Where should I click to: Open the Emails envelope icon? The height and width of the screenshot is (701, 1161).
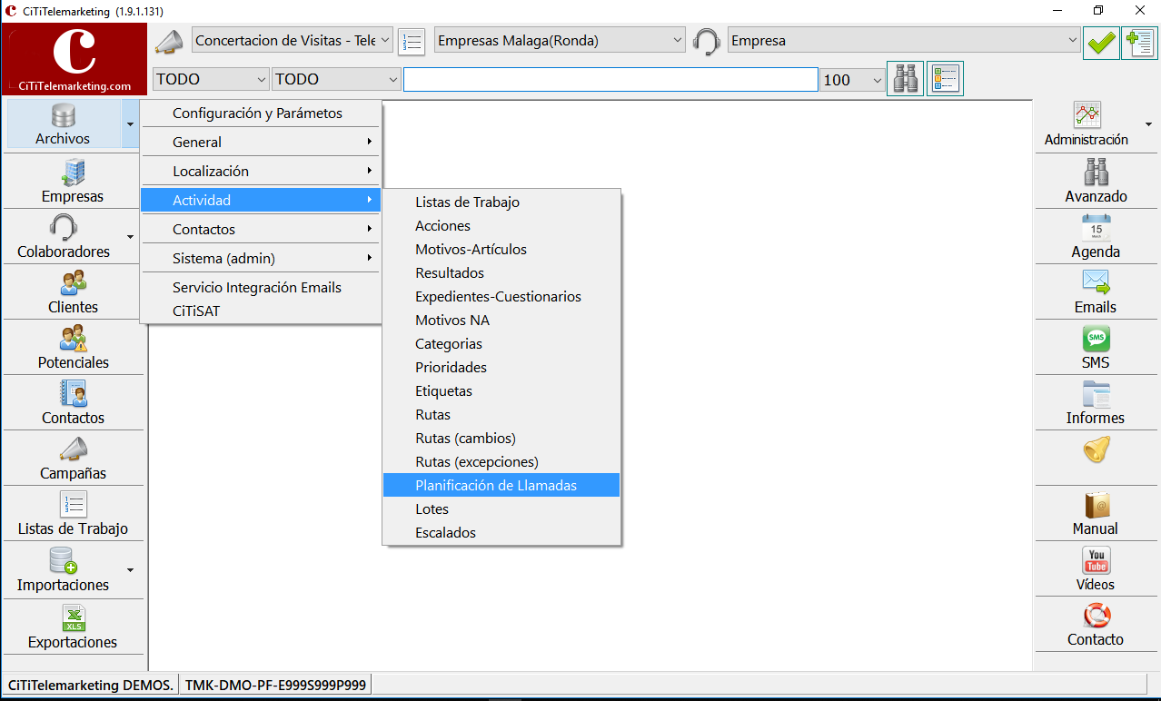[1096, 282]
